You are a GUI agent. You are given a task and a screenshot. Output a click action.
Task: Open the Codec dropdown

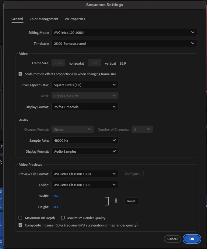pos(85,185)
